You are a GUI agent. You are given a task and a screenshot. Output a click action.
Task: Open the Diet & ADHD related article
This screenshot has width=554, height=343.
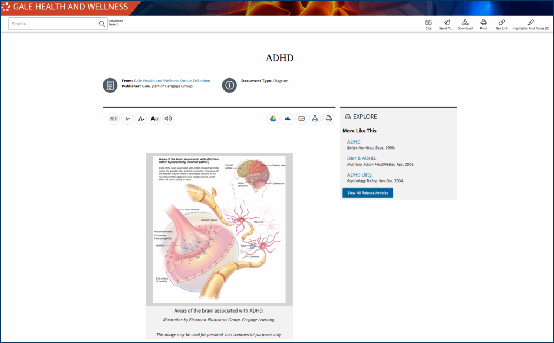click(361, 158)
